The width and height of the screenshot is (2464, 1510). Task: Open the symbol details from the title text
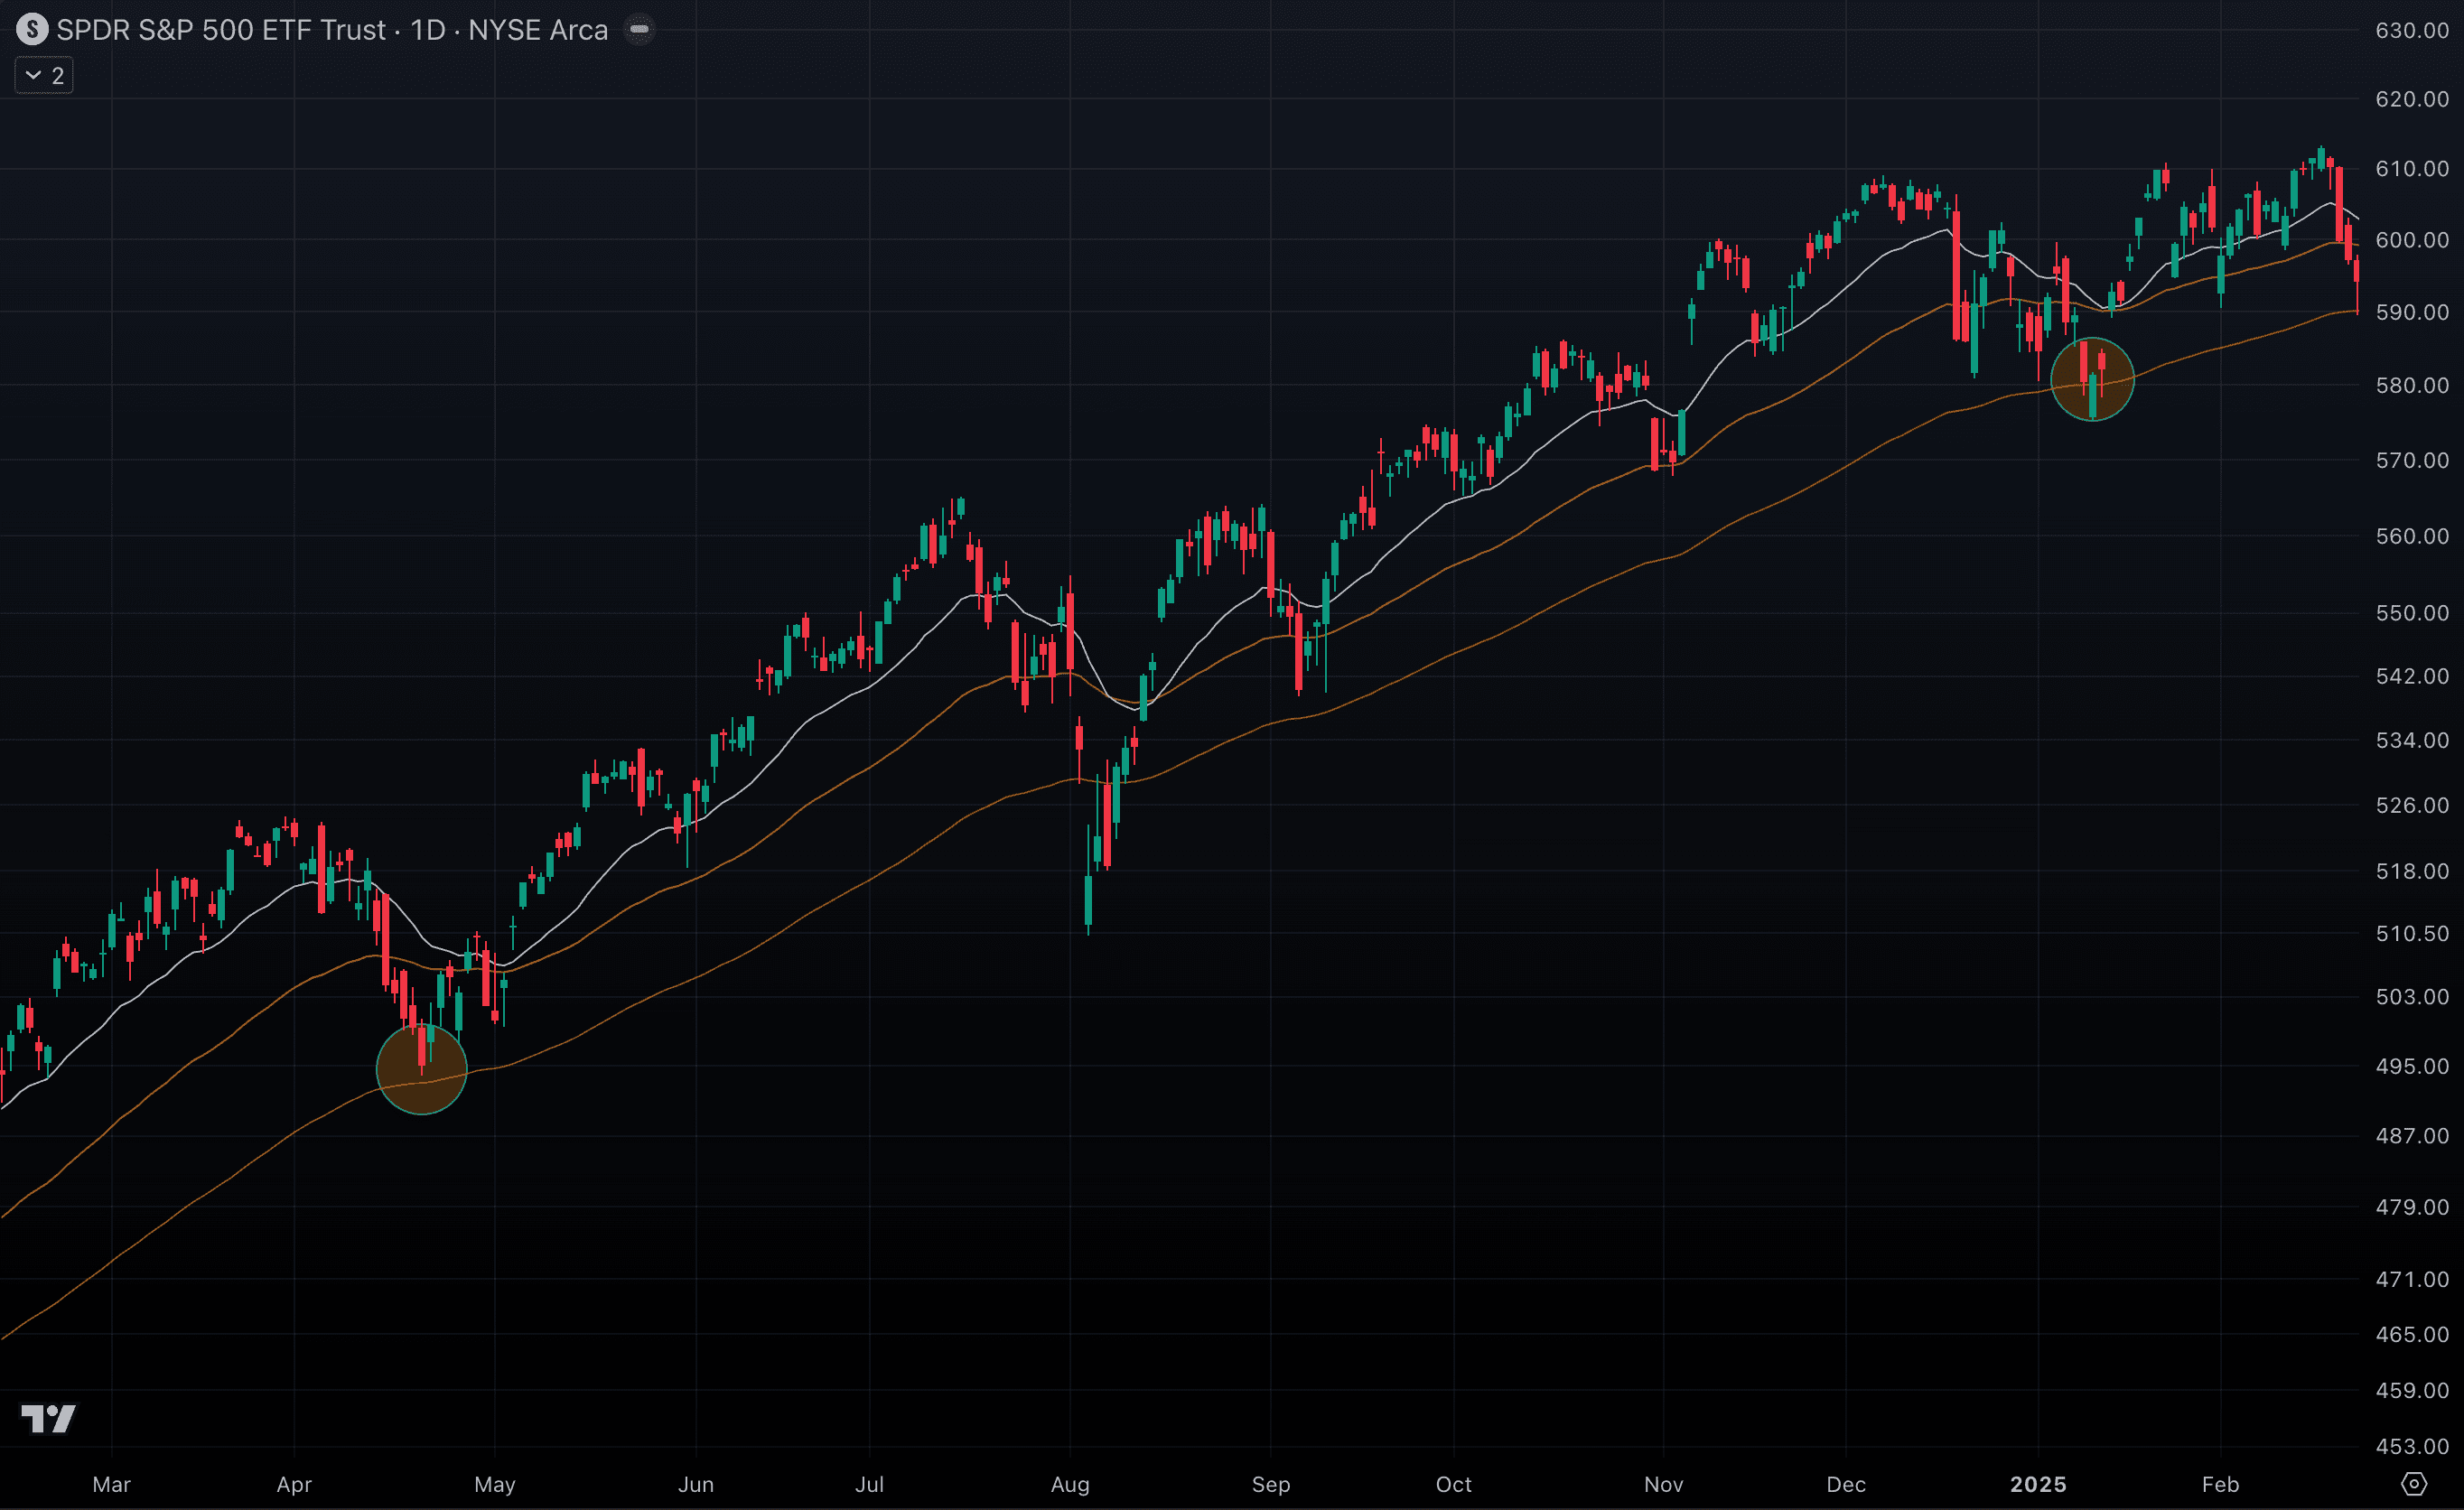click(x=220, y=30)
